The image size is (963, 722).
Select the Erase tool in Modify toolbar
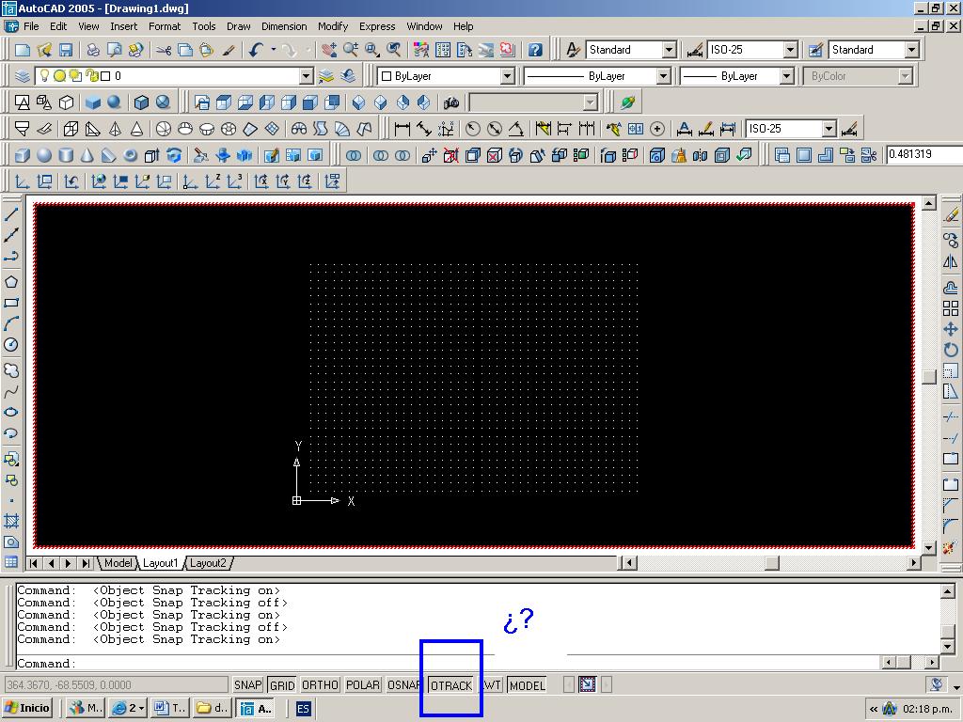click(951, 215)
